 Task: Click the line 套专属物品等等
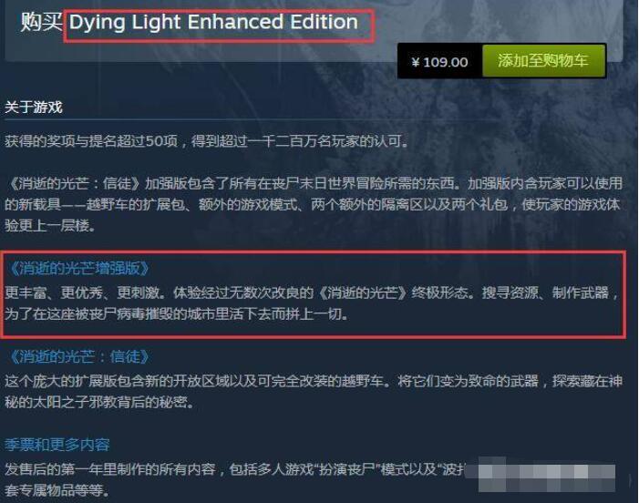click(x=57, y=490)
